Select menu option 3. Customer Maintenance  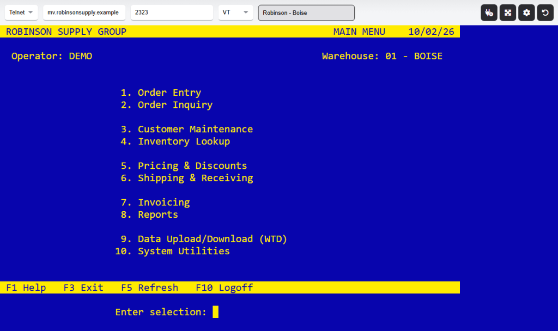[x=187, y=129]
